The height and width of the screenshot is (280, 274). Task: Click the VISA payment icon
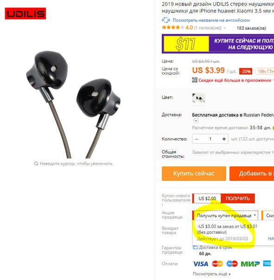click(201, 264)
